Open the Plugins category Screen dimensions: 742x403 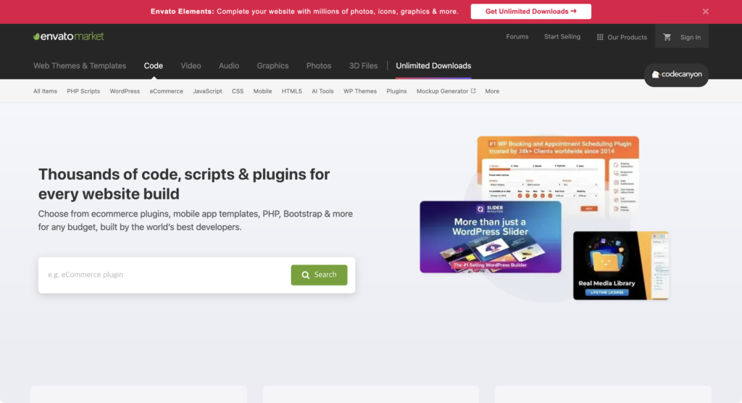tap(396, 91)
